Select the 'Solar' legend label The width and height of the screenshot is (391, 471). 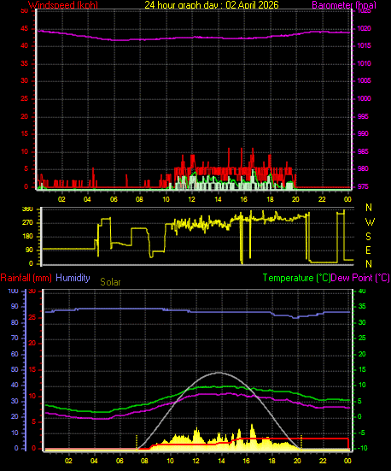pos(110,282)
